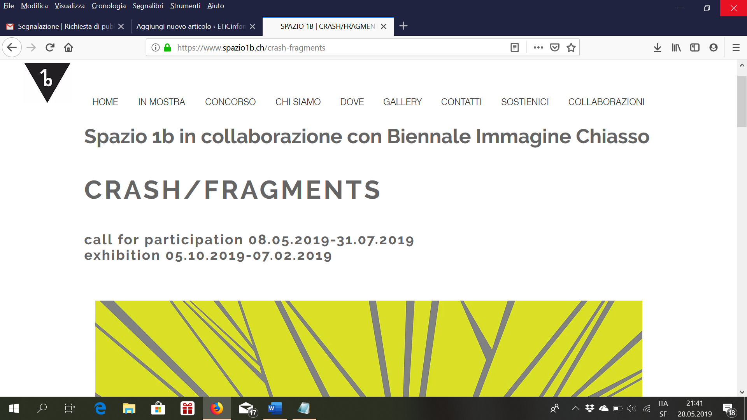Open Task View in the taskbar
The width and height of the screenshot is (747, 420).
coord(70,408)
